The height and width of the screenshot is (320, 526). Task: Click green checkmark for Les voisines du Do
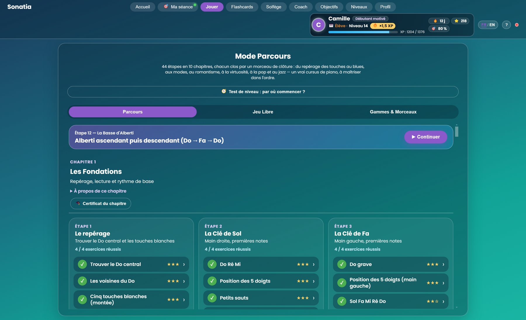pos(82,281)
